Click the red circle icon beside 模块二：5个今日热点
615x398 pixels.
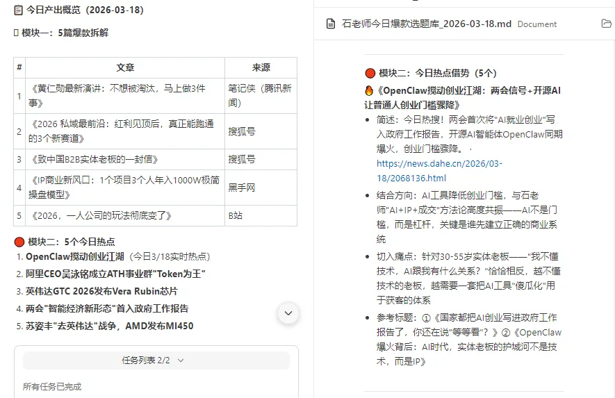click(x=19, y=242)
